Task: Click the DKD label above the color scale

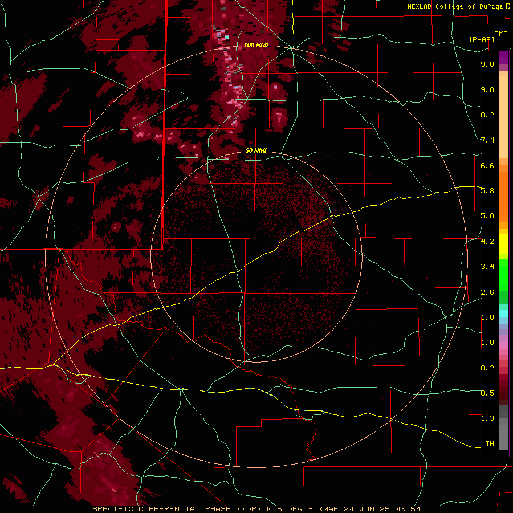Action: 500,34
